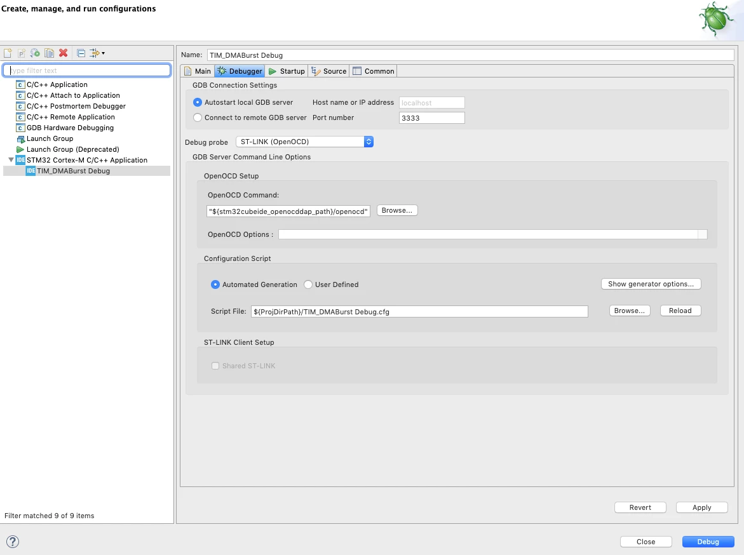The width and height of the screenshot is (744, 555).
Task: Click the Startup tab green play icon
Action: click(x=273, y=71)
